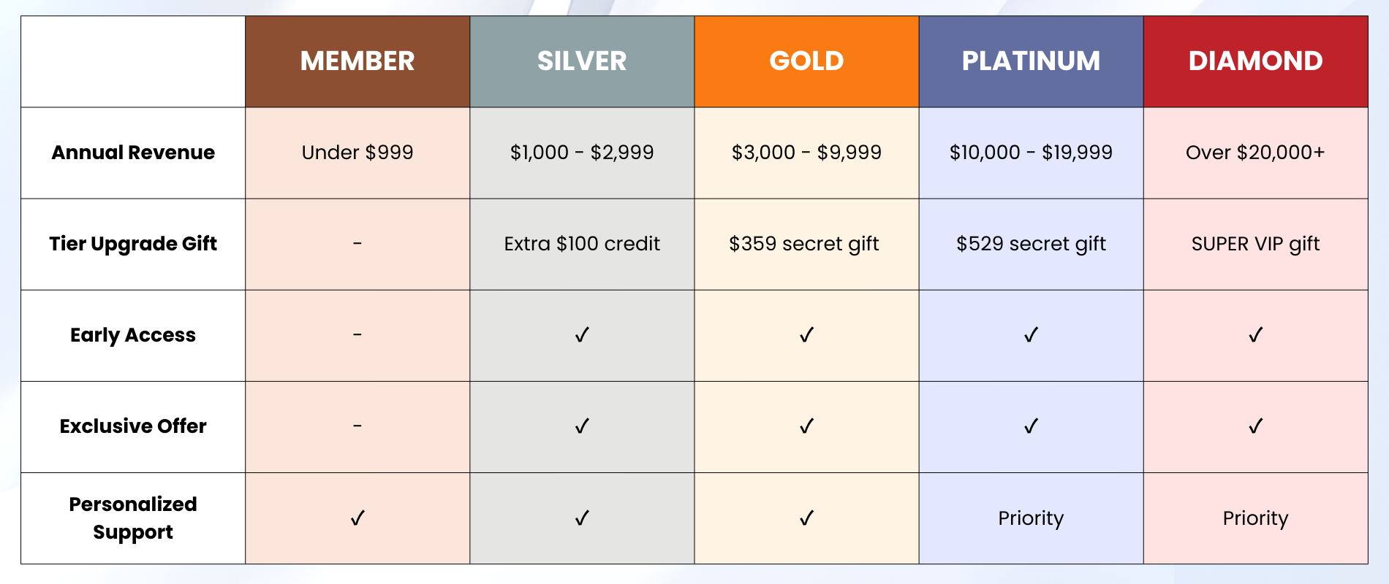The image size is (1389, 584).
Task: Click the Tier Upgrade Gift row label
Action: pos(133,244)
